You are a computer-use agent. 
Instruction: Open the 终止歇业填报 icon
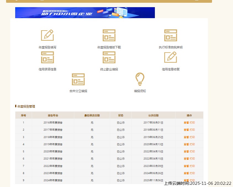[109, 57]
